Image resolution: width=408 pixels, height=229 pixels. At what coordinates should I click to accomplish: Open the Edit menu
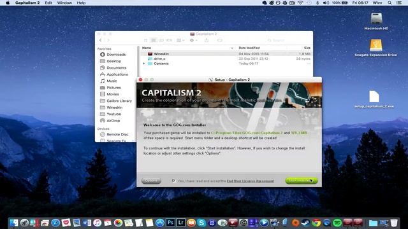click(48, 3)
